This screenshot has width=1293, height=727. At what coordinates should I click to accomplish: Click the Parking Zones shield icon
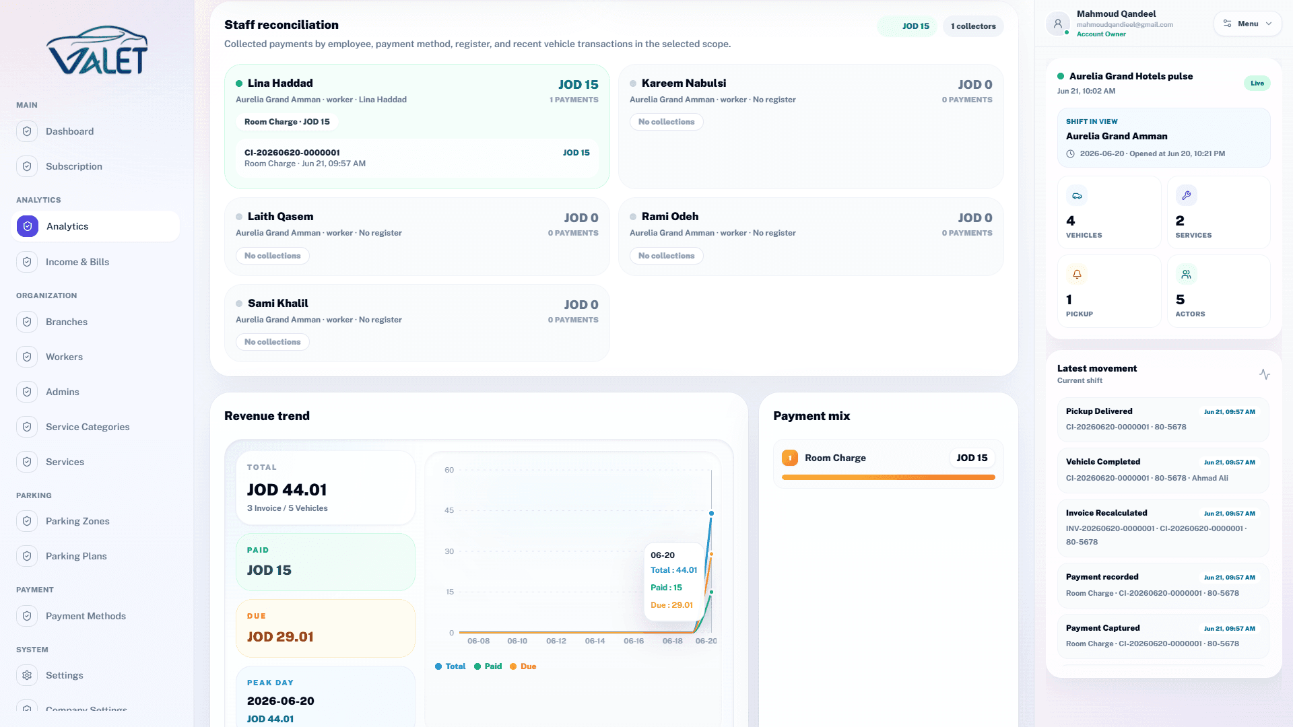[27, 521]
